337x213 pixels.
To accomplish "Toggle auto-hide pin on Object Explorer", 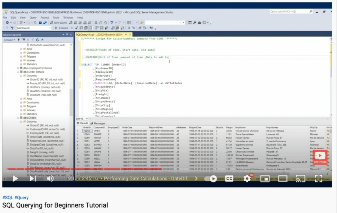I will point(67,35).
